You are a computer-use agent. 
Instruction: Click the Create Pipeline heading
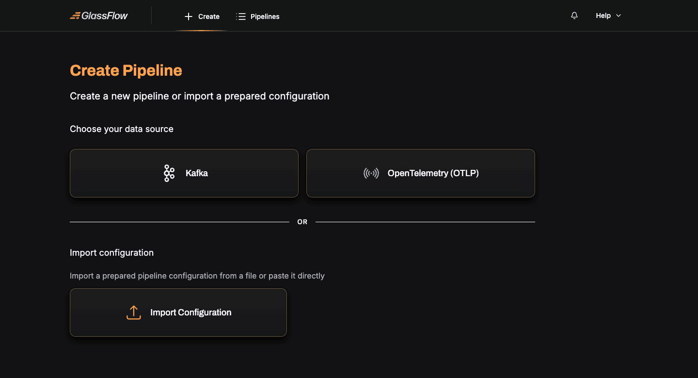point(126,70)
